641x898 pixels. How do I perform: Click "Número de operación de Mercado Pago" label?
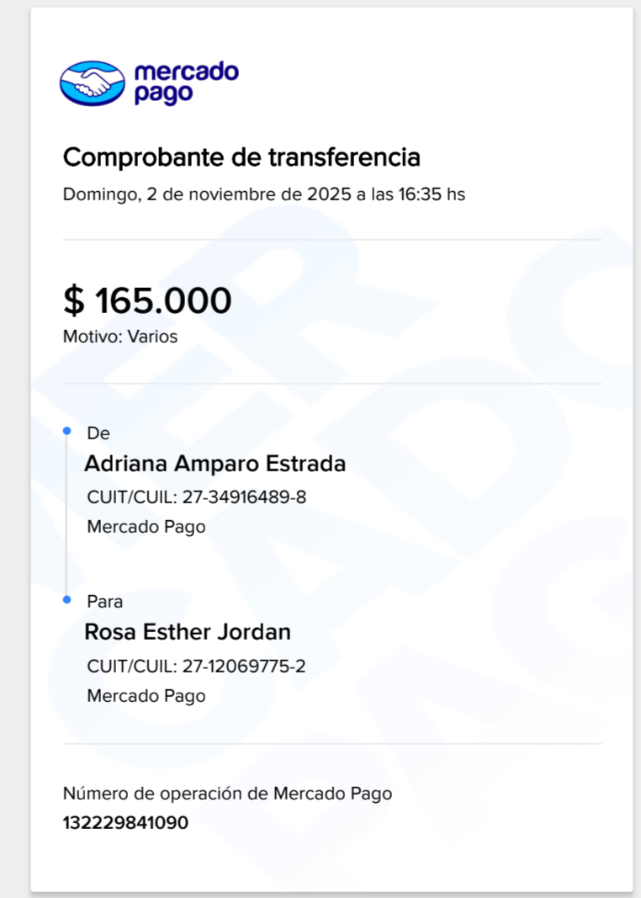(x=227, y=793)
